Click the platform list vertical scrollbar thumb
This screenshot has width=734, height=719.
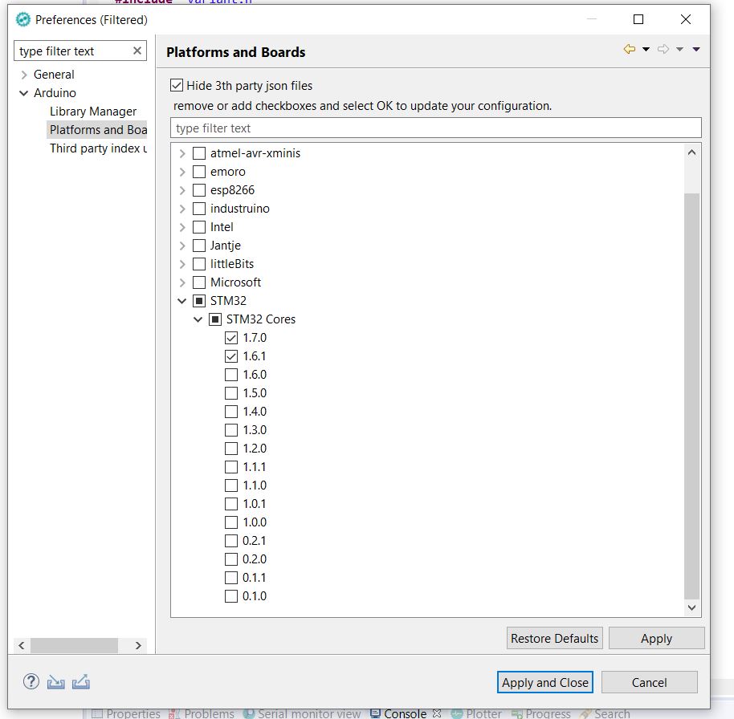pyautogui.click(x=692, y=396)
